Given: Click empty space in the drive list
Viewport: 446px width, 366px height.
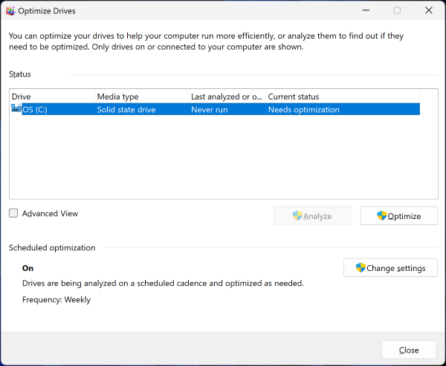Looking at the screenshot, I should pyautogui.click(x=216, y=163).
